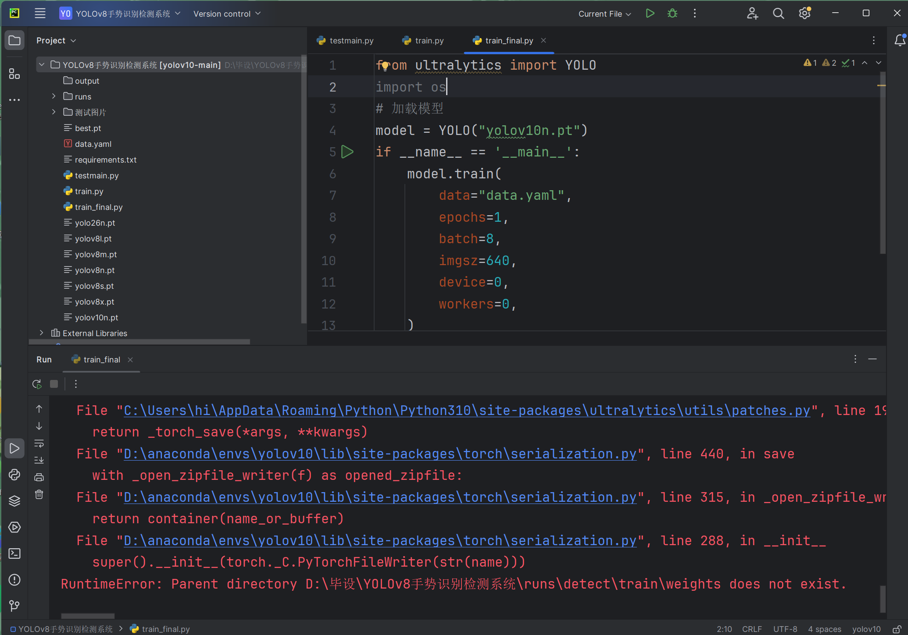Toggle scroll to end of console
This screenshot has height=635, width=908.
[39, 460]
